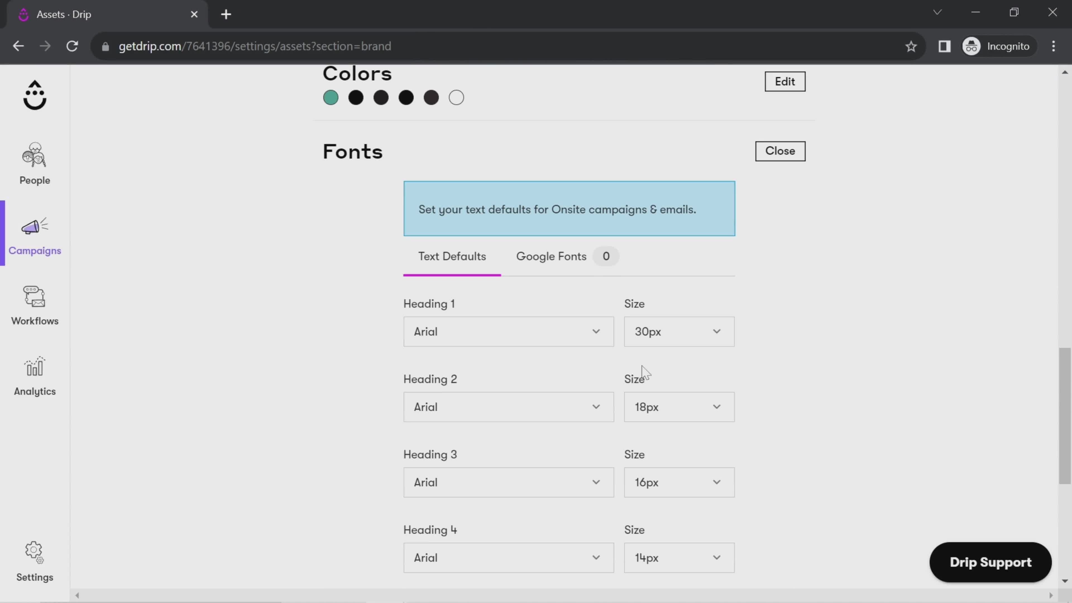Open Chrome's three-dot menu
Viewport: 1072px width, 603px height.
tap(1054, 46)
